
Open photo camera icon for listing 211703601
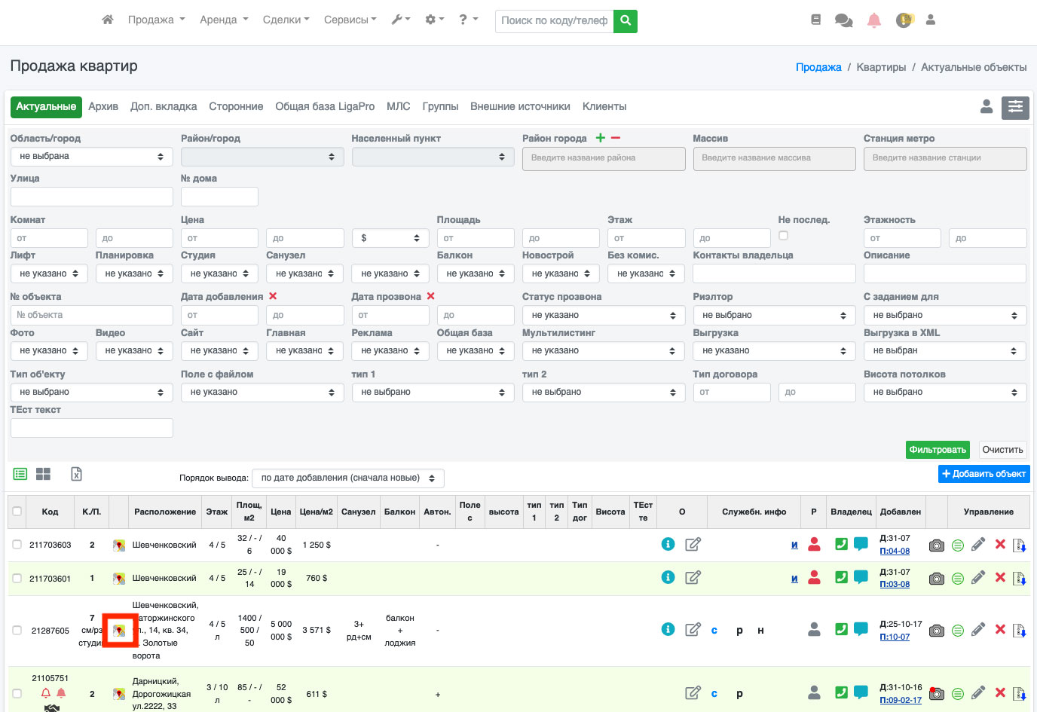tap(936, 579)
